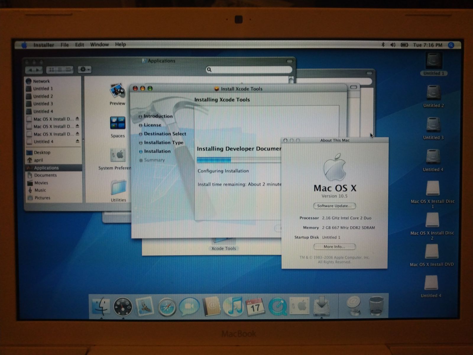This screenshot has width=473, height=355.
Task: Open the Mail stamp icon in Dock
Action: tap(145, 306)
